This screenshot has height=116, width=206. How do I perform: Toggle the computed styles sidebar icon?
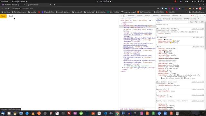point(202,22)
